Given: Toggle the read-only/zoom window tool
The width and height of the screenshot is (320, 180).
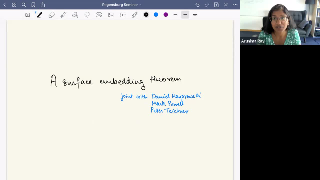Looking at the screenshot, I should pos(27,15).
